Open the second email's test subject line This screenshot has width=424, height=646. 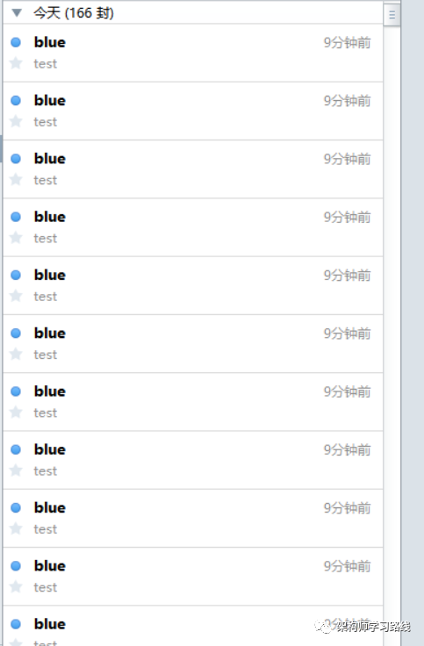[46, 122]
